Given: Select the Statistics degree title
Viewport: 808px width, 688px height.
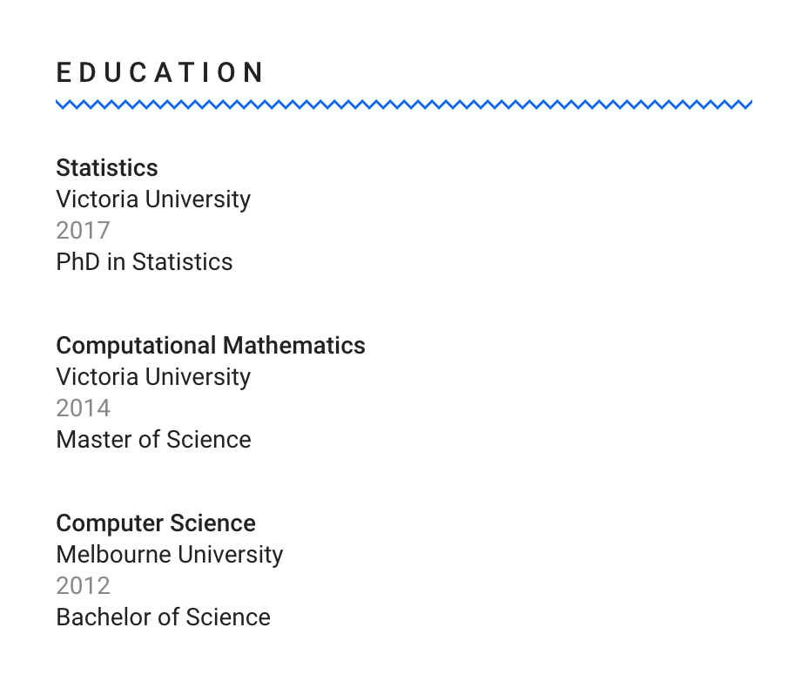Looking at the screenshot, I should (x=107, y=168).
